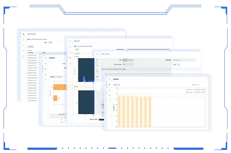Click the crosshair icon in the spectrum analysis sidebar
This screenshot has height=153, width=231.
coord(70,47)
